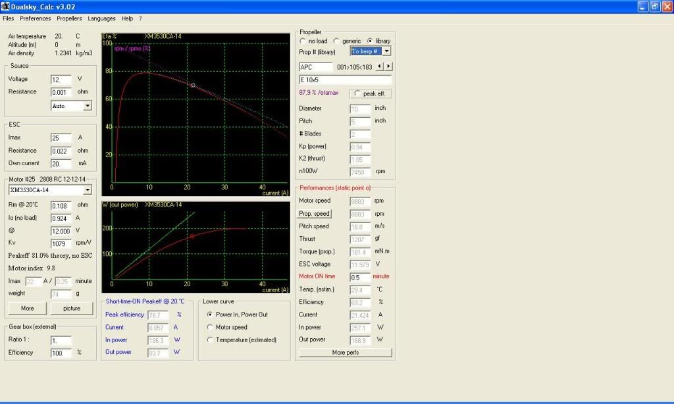The width and height of the screenshot is (674, 404).
Task: Click the Source Voltage input field
Action: [61, 79]
